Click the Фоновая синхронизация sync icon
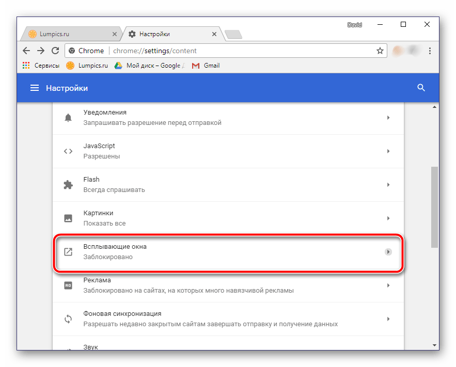 pos(68,319)
